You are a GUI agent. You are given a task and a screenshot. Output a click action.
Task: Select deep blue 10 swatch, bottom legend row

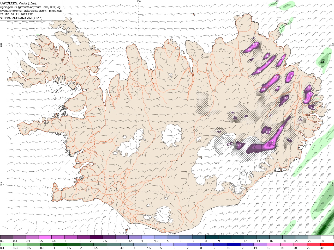pos(233,245)
